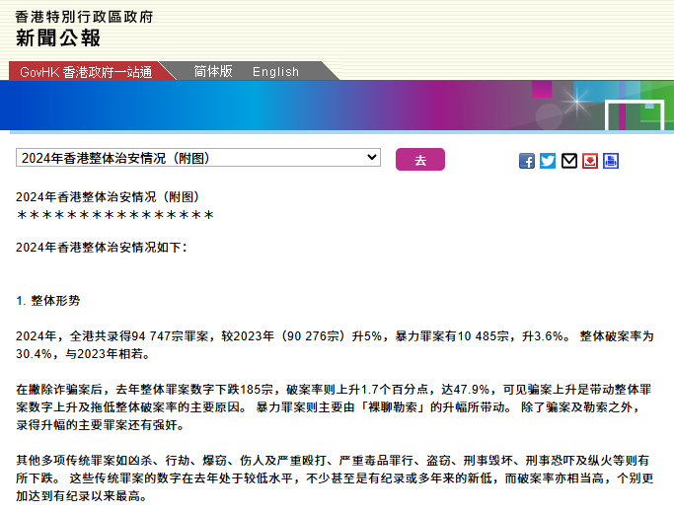Click the text 加达到有纪录以来最高
The width and height of the screenshot is (674, 513).
pos(82,496)
